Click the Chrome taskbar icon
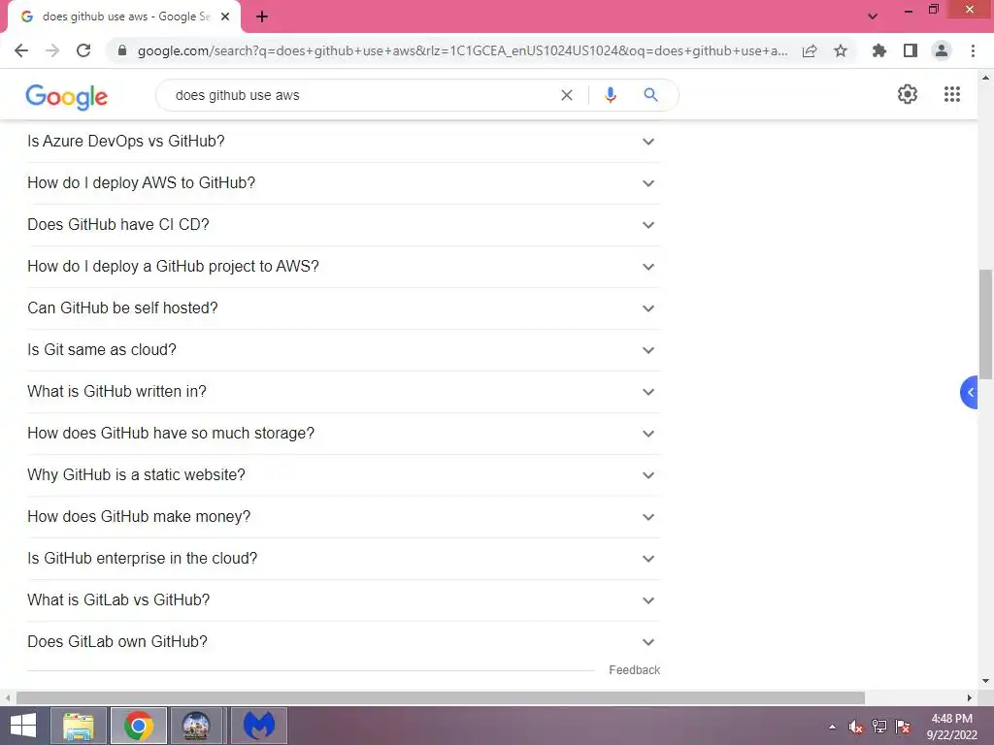Viewport: 994px width, 745px height. (139, 726)
